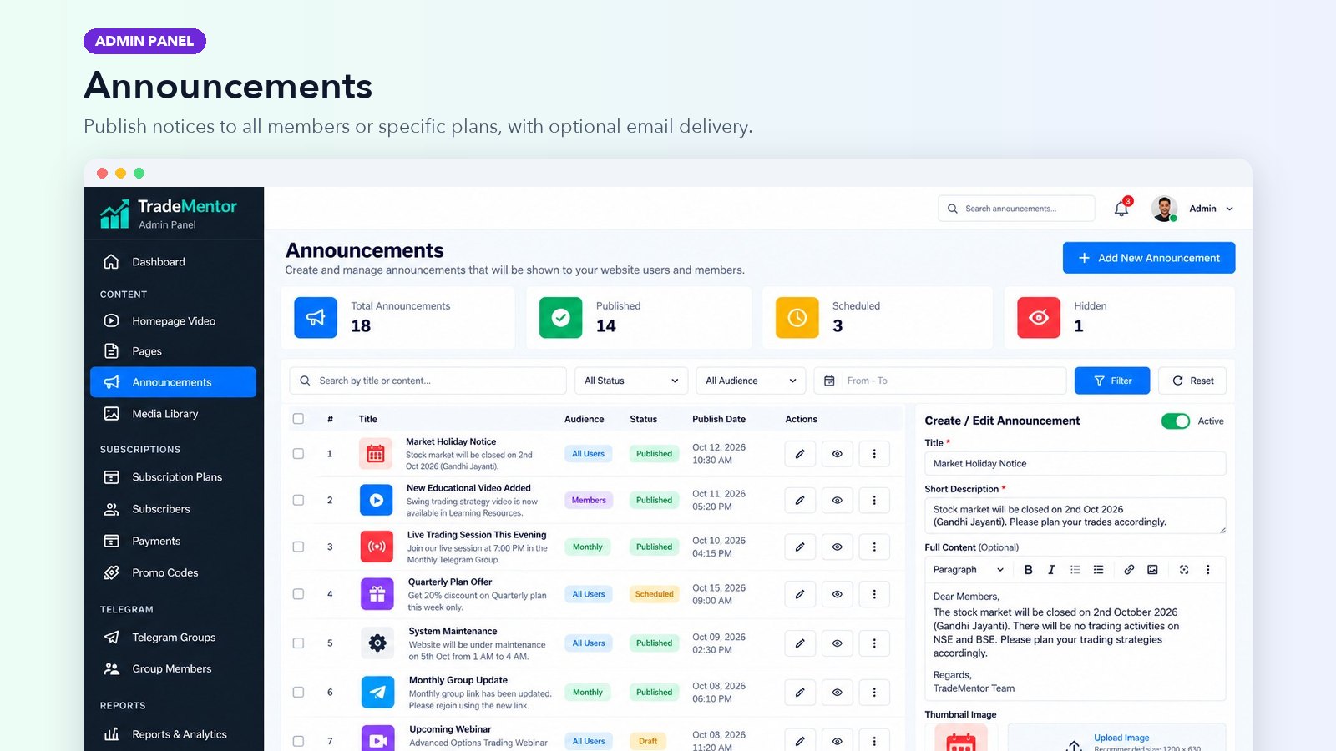Apply italic formatting in the editor toolbar
The height and width of the screenshot is (751, 1336).
(1051, 570)
